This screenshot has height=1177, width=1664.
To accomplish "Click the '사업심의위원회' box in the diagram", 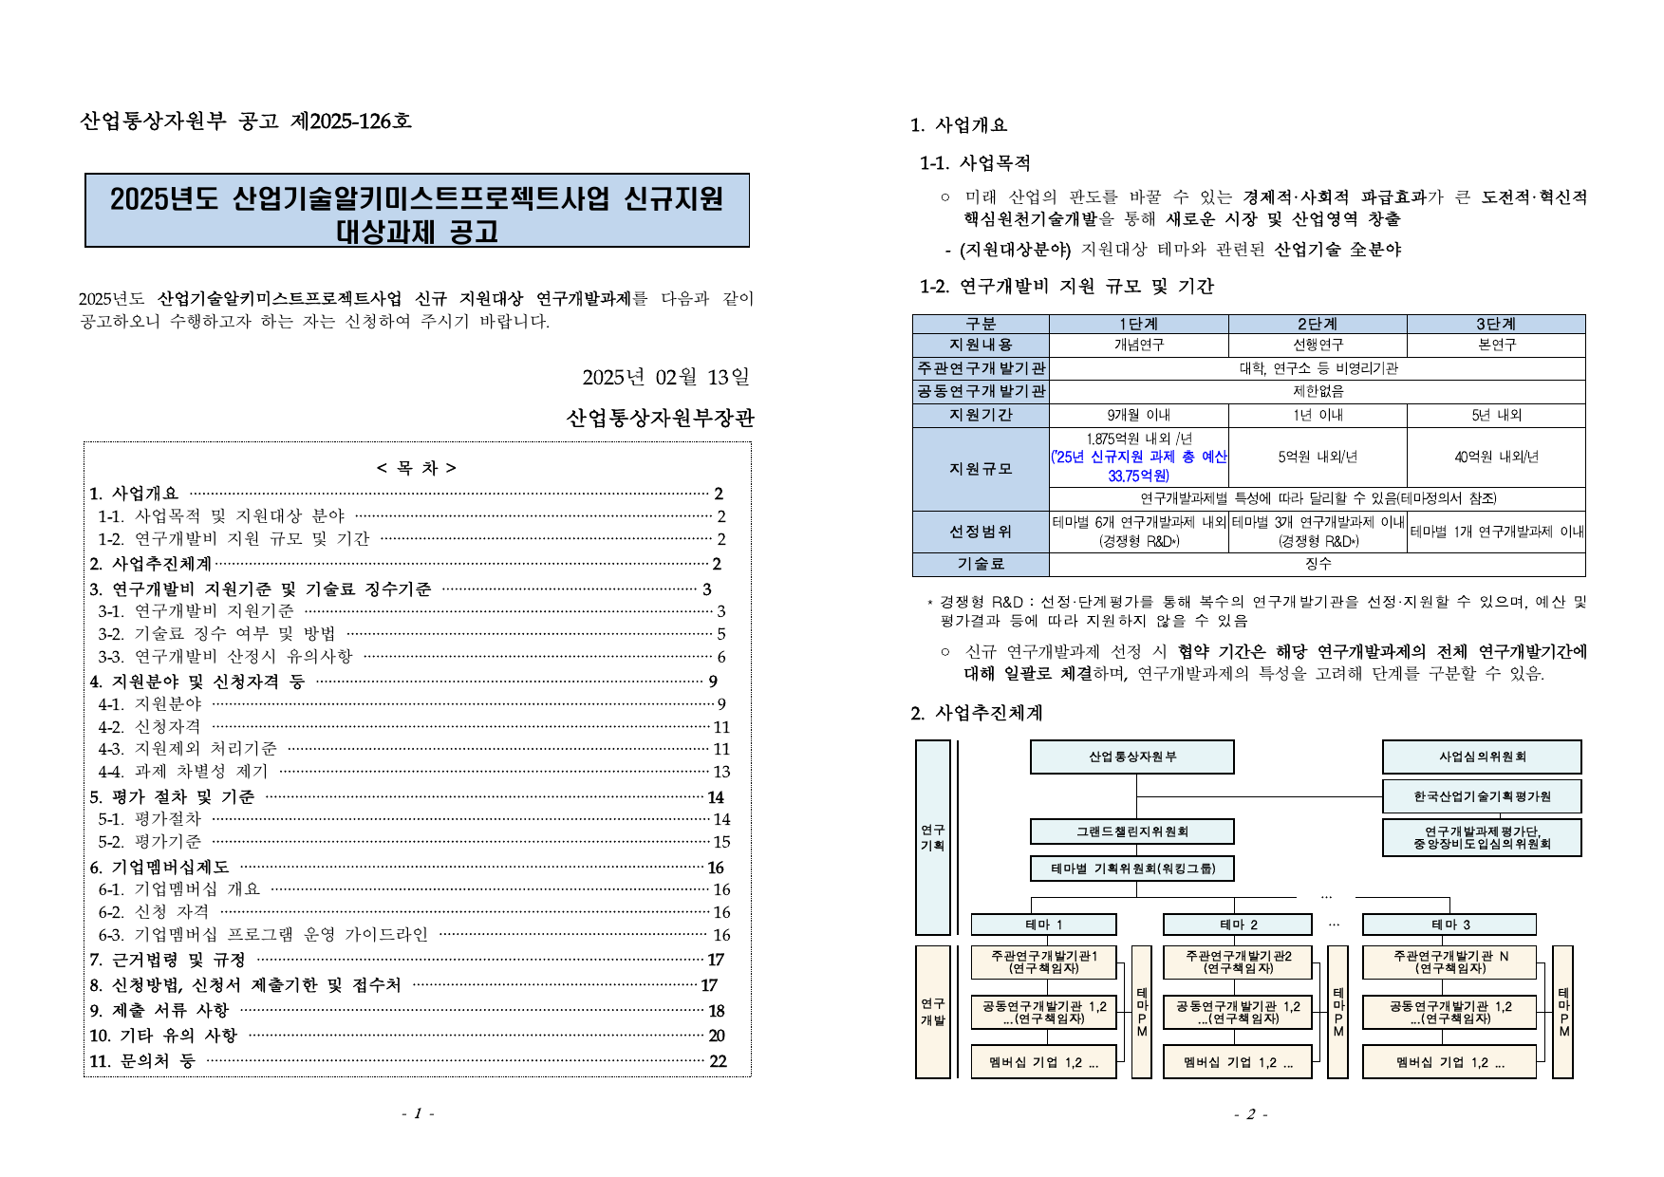I will tap(1481, 757).
